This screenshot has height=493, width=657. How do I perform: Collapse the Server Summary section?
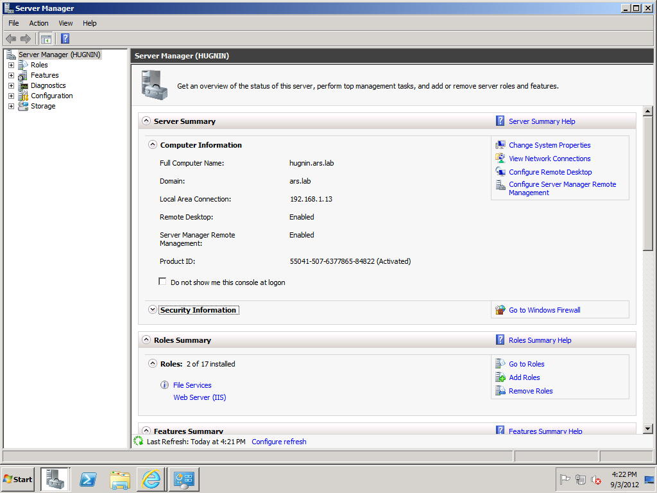pyautogui.click(x=146, y=121)
